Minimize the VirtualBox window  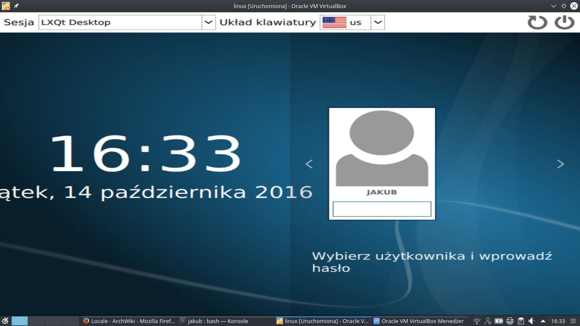pyautogui.click(x=553, y=6)
